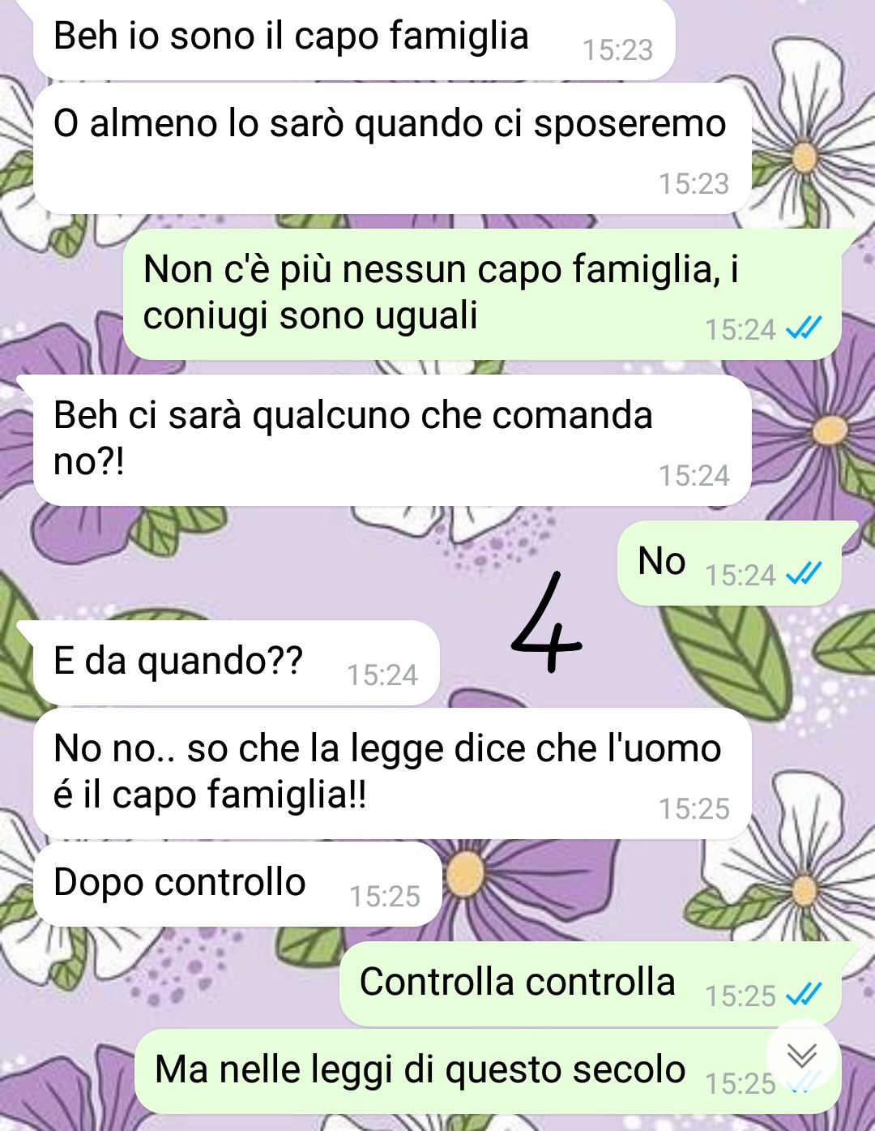Screen dimensions: 875x1131
Task: Tap the 'E da quando??' message
Action: point(236,662)
